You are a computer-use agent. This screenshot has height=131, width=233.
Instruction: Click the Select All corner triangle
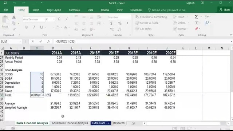(2, 48)
